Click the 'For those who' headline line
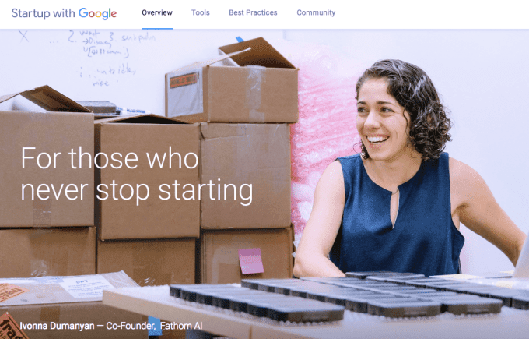The width and height of the screenshot is (529, 339). pyautogui.click(x=110, y=158)
